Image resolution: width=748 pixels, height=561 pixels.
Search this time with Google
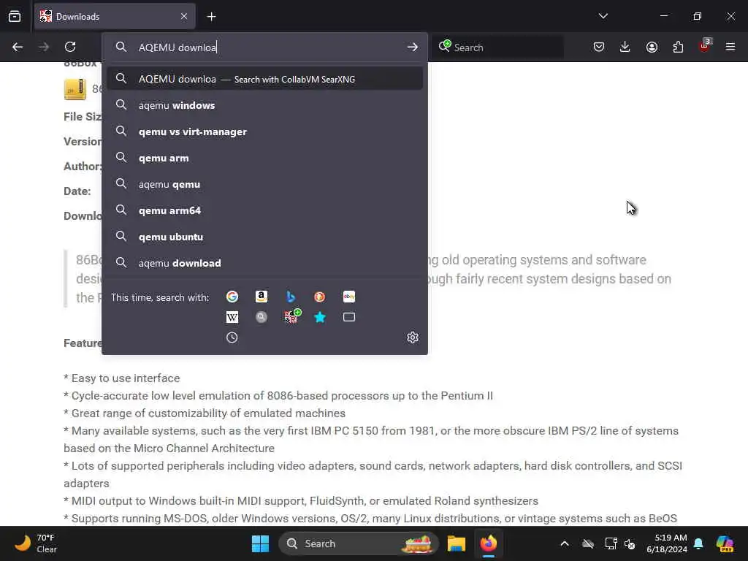pos(232,297)
